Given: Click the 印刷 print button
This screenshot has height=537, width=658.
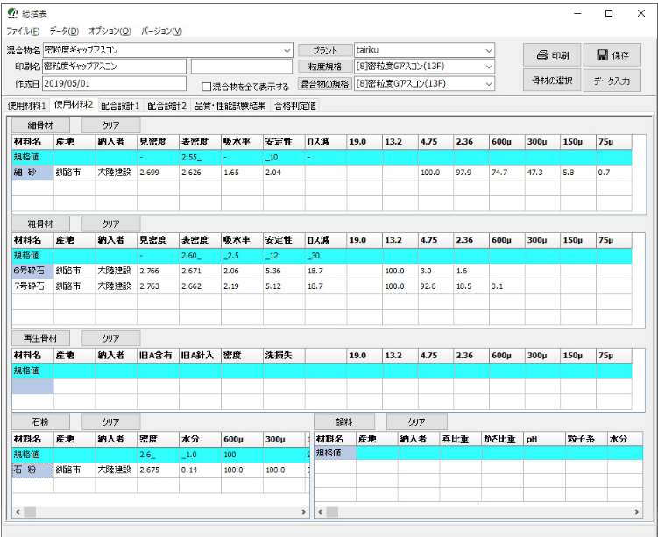Looking at the screenshot, I should pyautogui.click(x=550, y=54).
